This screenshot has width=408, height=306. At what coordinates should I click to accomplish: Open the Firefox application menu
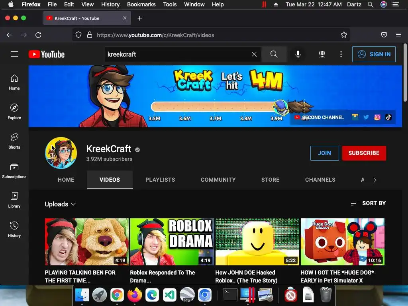pyautogui.click(x=398, y=35)
